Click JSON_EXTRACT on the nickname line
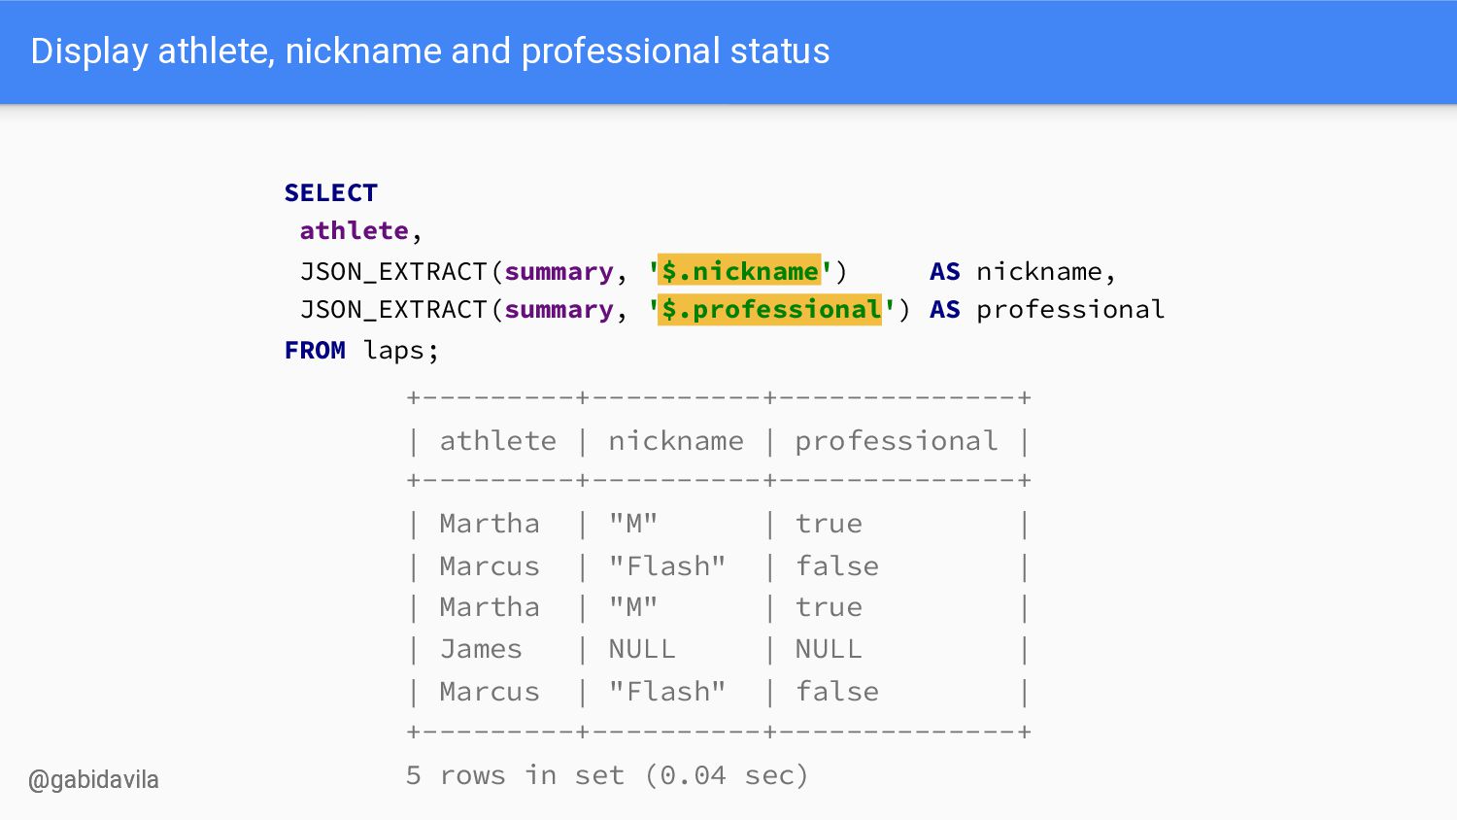The height and width of the screenshot is (820, 1457). [x=393, y=272]
